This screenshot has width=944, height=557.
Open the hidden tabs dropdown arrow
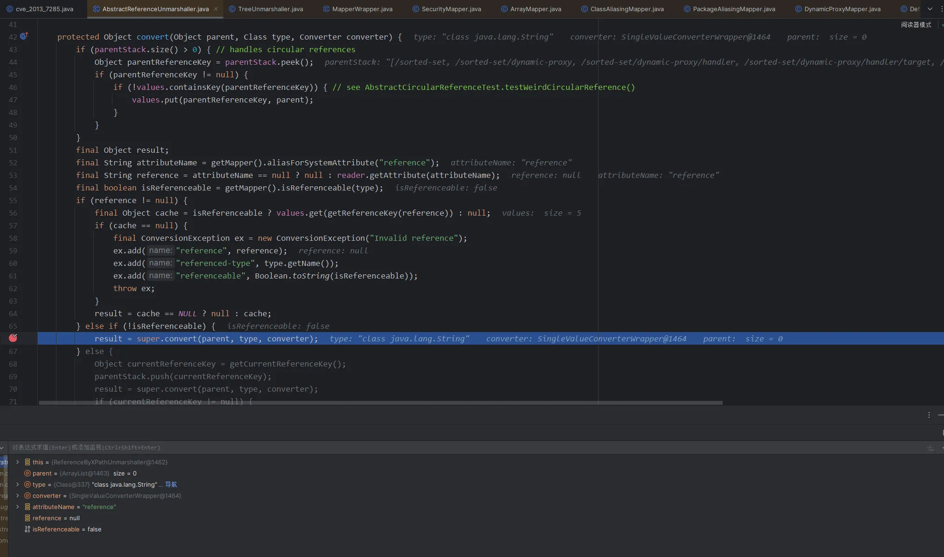tap(930, 9)
